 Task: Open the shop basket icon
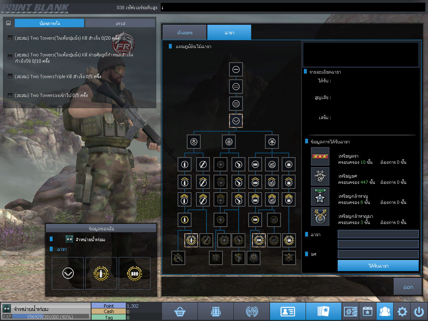pyautogui.click(x=180, y=311)
